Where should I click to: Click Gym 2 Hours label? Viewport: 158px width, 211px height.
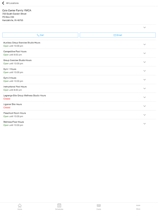(10, 78)
